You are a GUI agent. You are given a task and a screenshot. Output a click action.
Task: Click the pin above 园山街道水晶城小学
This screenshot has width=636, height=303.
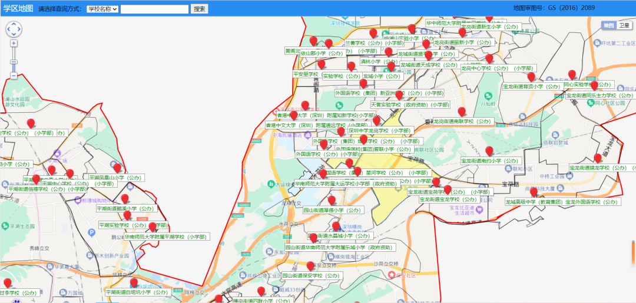click(x=336, y=227)
